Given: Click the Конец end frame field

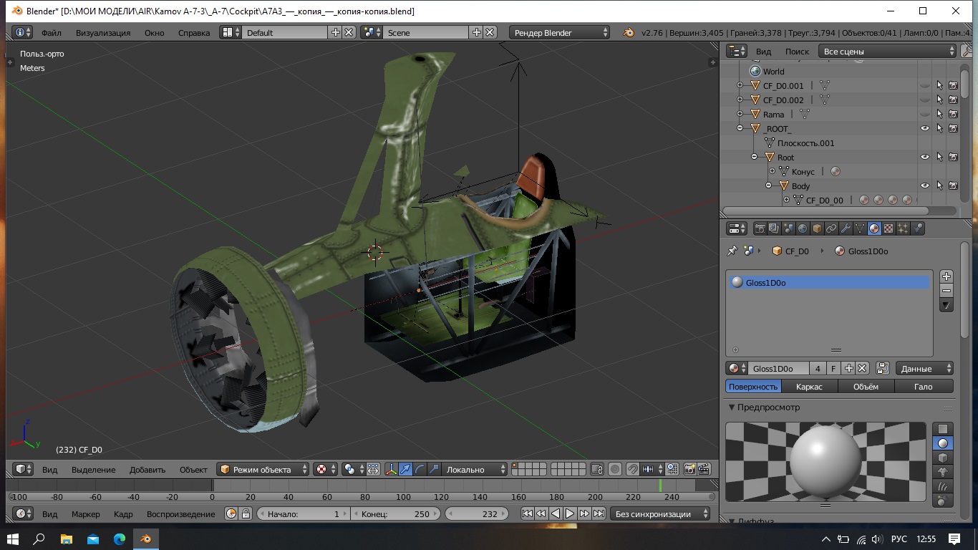Looking at the screenshot, I should pyautogui.click(x=395, y=514).
